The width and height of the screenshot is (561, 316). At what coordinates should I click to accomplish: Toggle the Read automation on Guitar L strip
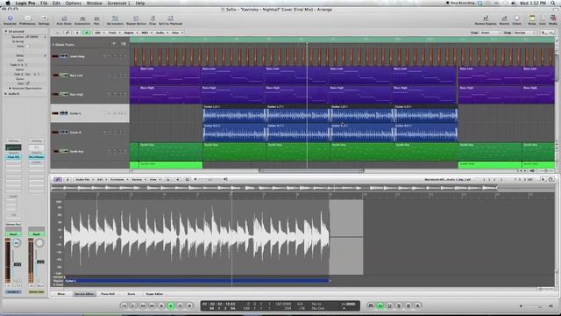[13, 234]
